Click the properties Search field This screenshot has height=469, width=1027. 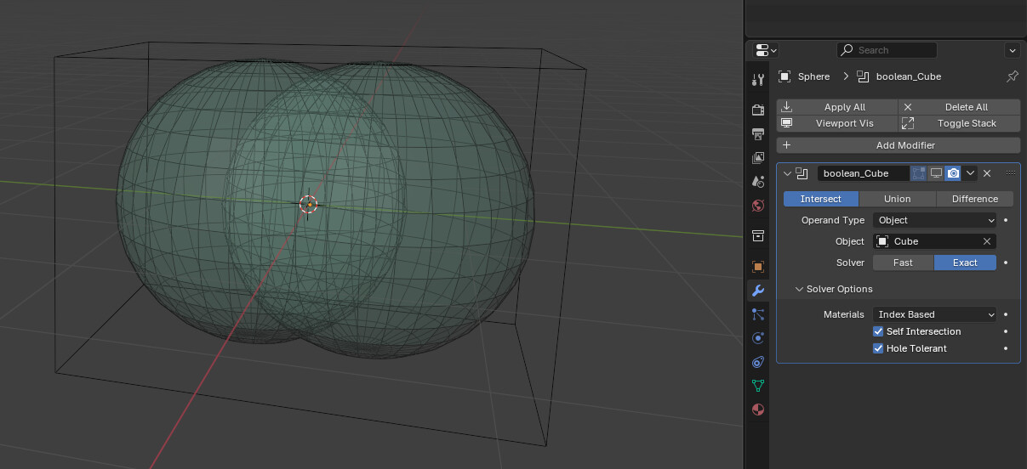[x=887, y=50]
